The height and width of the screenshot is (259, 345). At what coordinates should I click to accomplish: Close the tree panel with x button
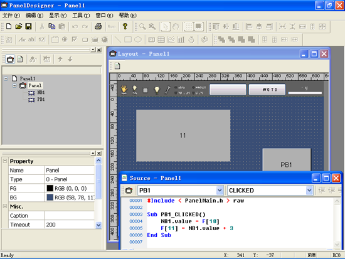pyautogui.click(x=99, y=50)
